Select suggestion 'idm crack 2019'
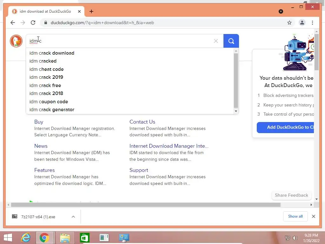The height and width of the screenshot is (244, 325). (130, 77)
